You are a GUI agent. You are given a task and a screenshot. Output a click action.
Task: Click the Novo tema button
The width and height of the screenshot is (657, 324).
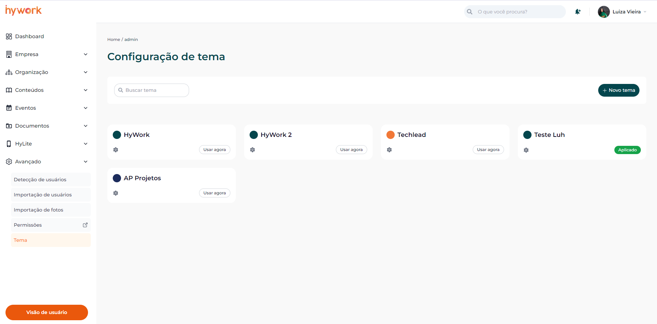point(618,90)
